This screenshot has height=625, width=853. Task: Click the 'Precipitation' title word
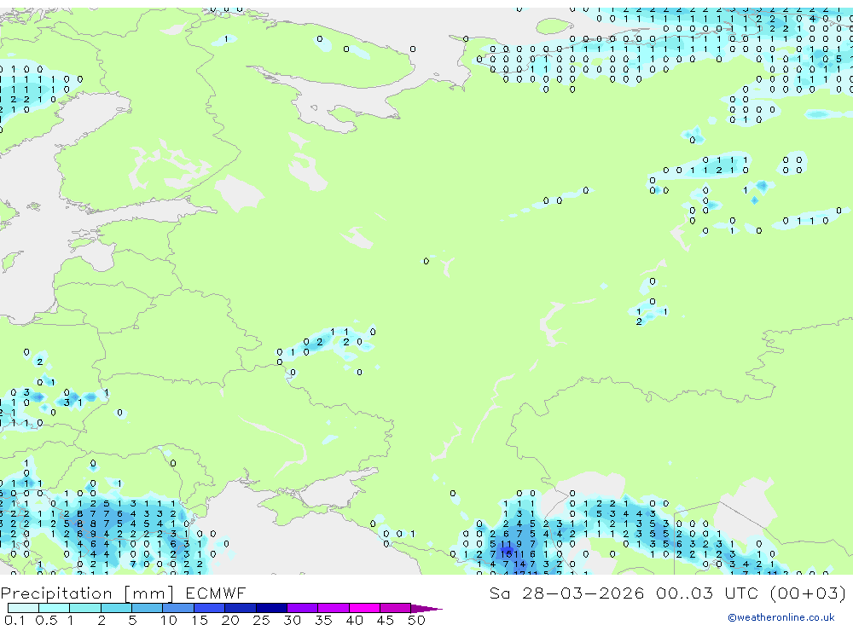(56, 593)
